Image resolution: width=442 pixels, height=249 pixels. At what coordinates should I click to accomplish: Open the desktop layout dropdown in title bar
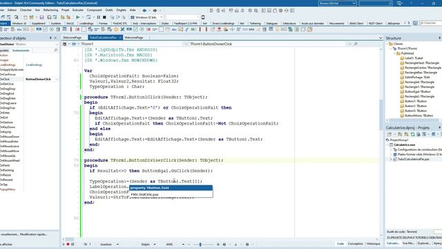pyautogui.click(x=354, y=3)
